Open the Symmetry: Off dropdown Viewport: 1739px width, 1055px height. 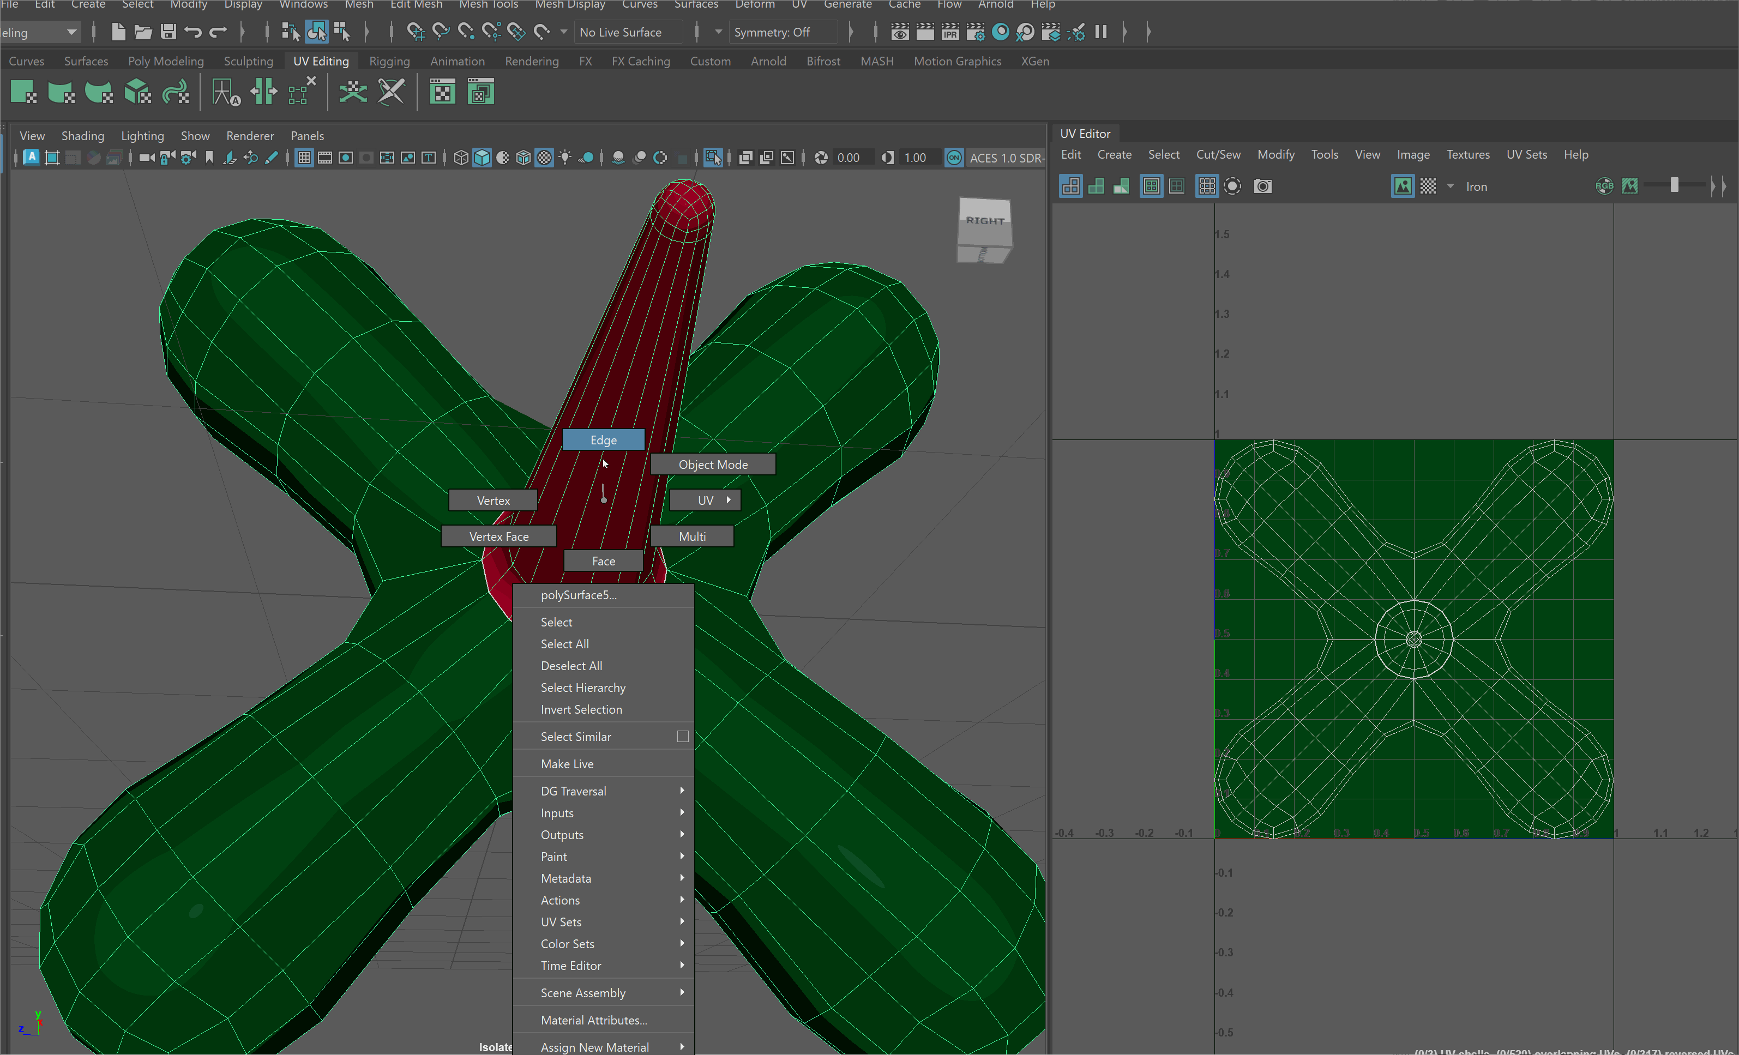784,32
